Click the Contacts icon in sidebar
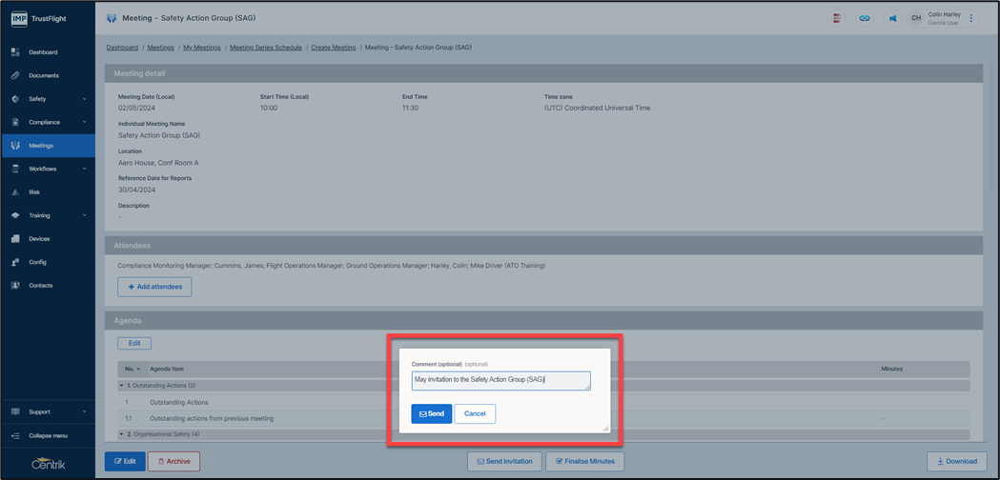 [15, 286]
